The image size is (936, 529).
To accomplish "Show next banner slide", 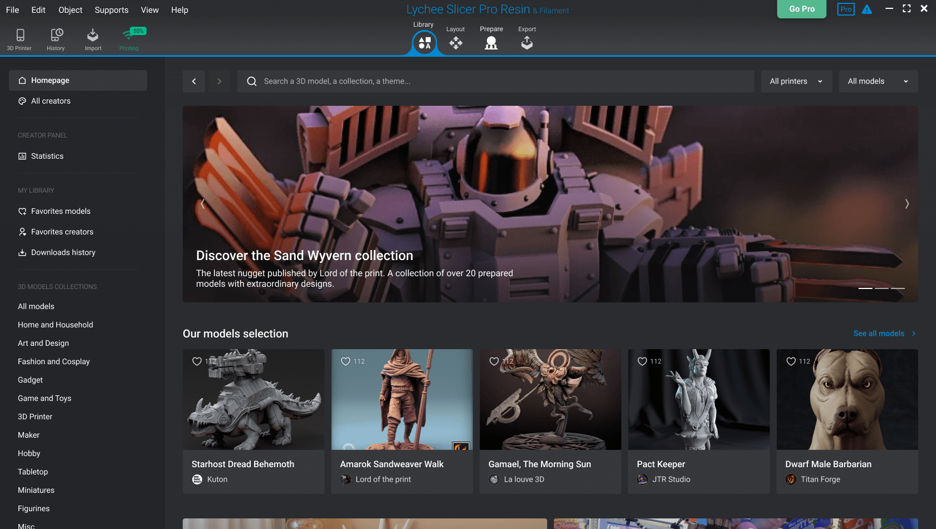I will (x=906, y=204).
